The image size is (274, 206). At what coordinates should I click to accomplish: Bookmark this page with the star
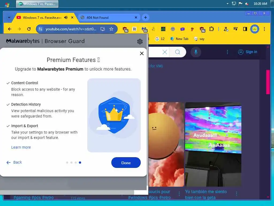click(x=111, y=29)
